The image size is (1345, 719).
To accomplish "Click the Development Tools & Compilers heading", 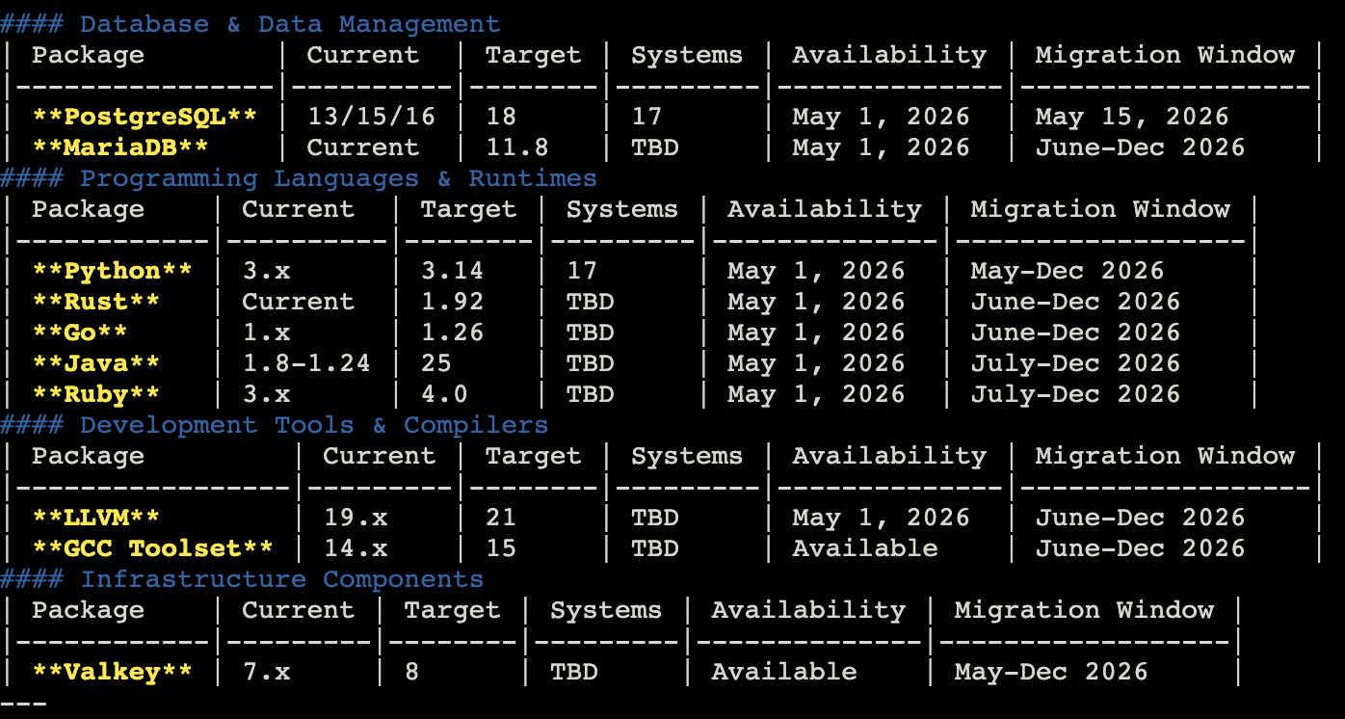I will click(314, 425).
